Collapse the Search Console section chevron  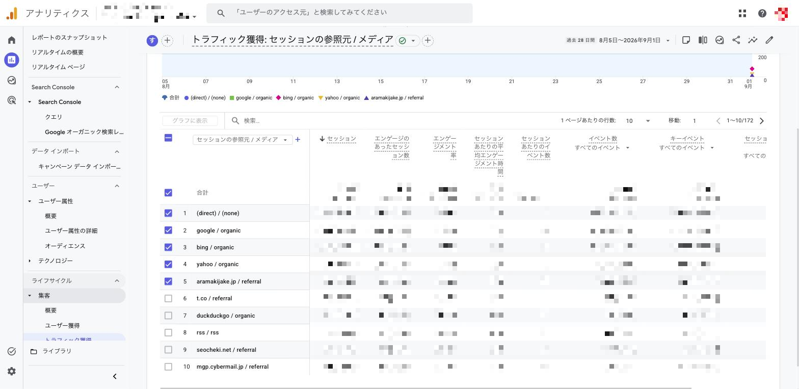pyautogui.click(x=117, y=87)
